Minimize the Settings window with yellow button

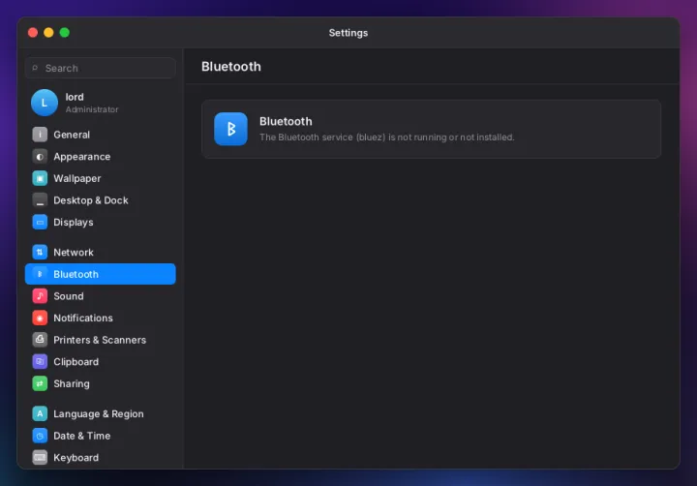[49, 33]
